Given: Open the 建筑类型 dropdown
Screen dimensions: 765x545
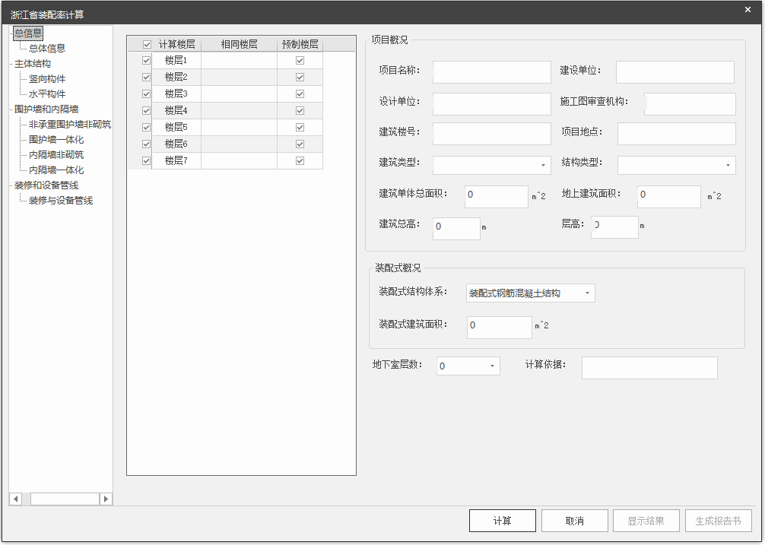Looking at the screenshot, I should pyautogui.click(x=492, y=165).
